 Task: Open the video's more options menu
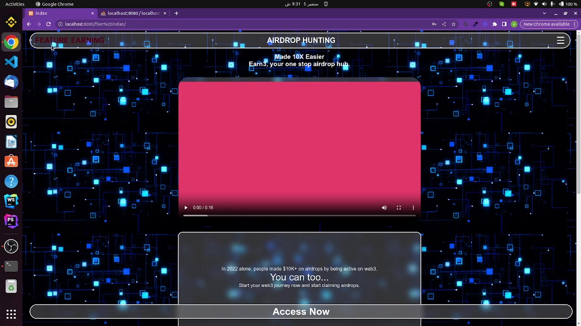click(x=413, y=208)
